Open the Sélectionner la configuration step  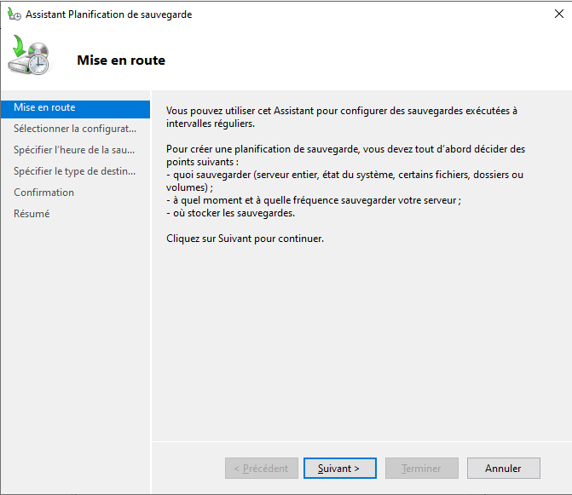pos(74,129)
